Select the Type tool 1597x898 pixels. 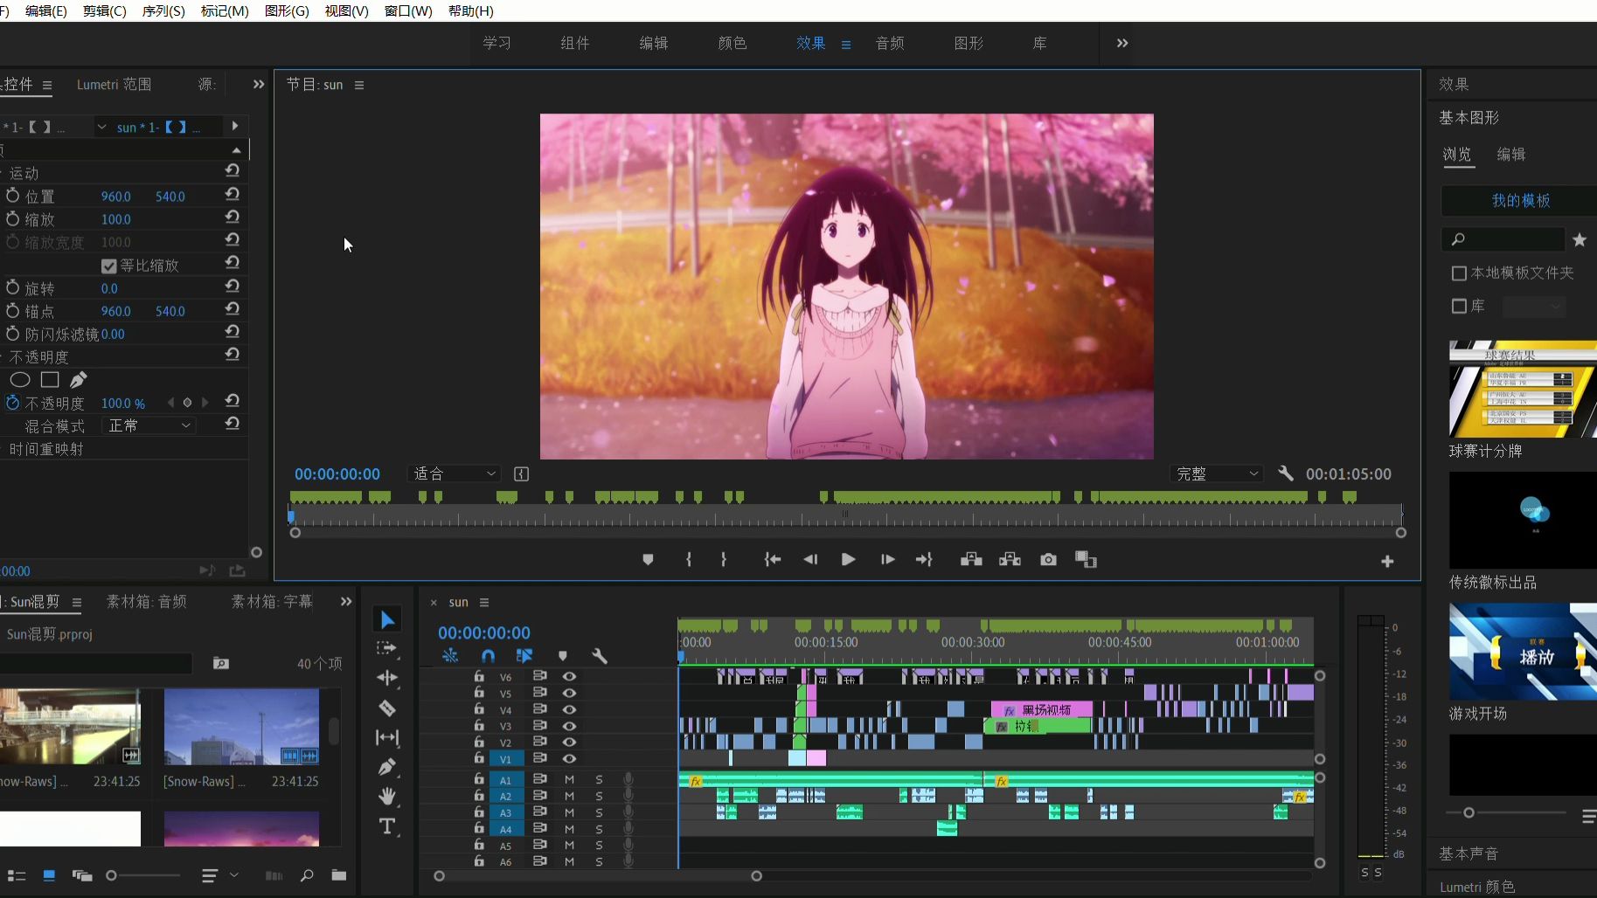[x=387, y=826]
